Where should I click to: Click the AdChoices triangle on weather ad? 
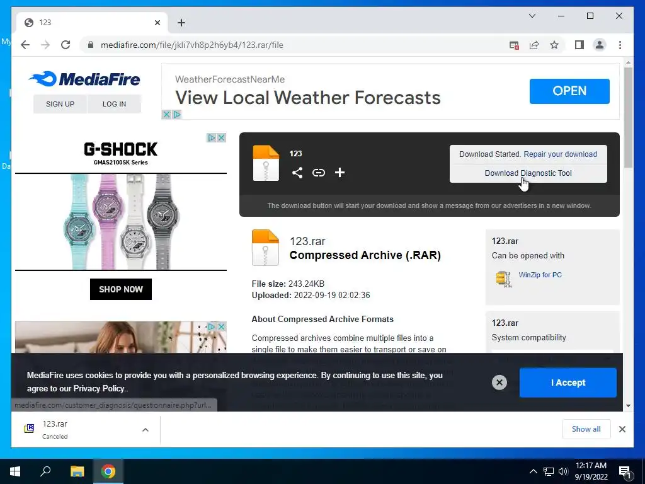(176, 115)
